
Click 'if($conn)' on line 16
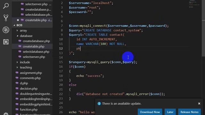coord(77,67)
